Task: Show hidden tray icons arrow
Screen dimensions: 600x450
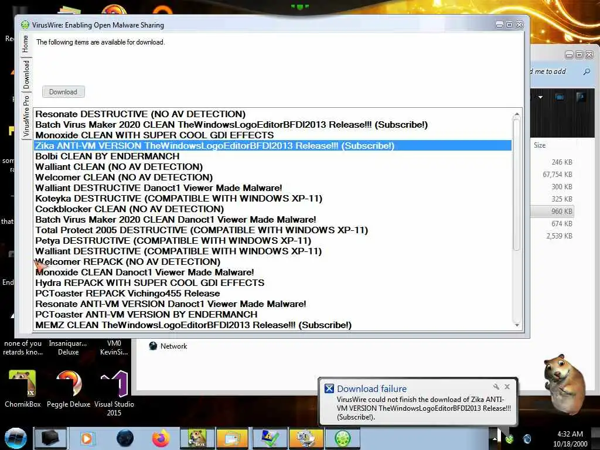Action: pyautogui.click(x=495, y=439)
